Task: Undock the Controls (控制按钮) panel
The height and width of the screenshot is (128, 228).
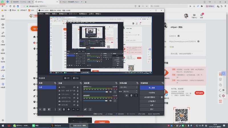Action: [x=162, y=83]
